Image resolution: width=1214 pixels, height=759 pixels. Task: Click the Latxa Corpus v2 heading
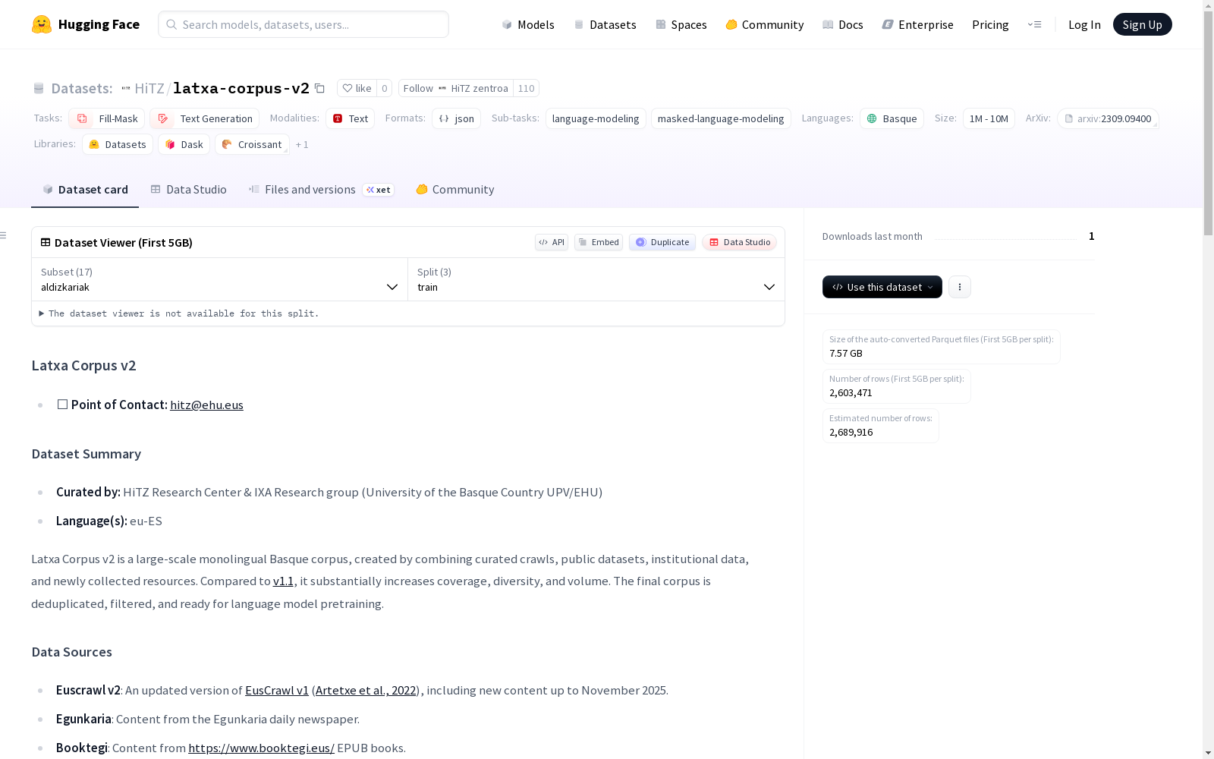[83, 366]
